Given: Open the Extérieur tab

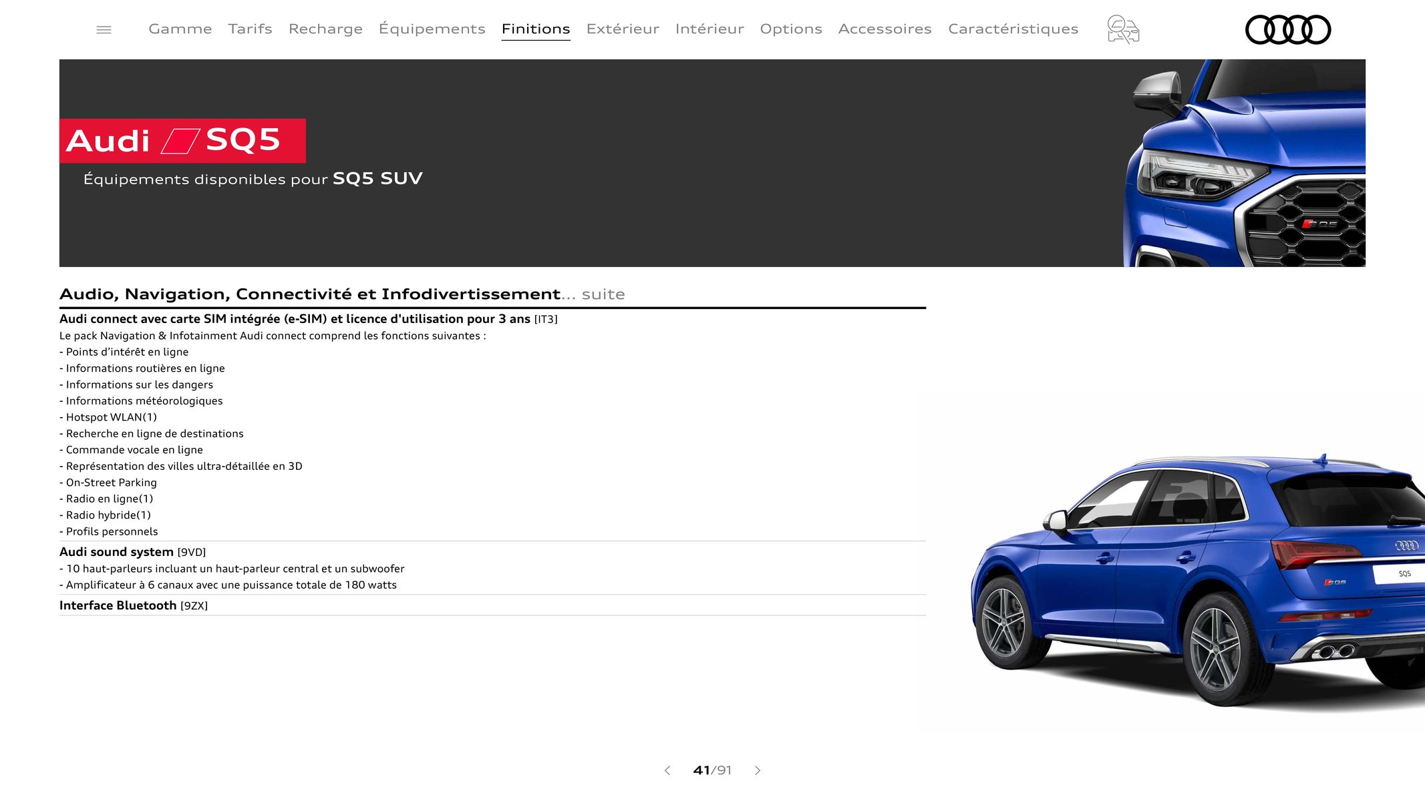Looking at the screenshot, I should tap(623, 29).
